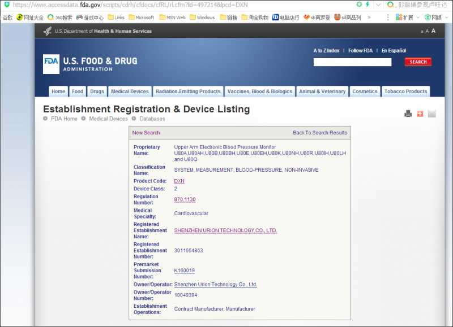Click establishment number 3011654863

click(189, 251)
